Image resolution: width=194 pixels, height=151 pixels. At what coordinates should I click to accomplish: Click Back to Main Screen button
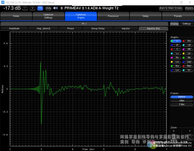(170, 8)
